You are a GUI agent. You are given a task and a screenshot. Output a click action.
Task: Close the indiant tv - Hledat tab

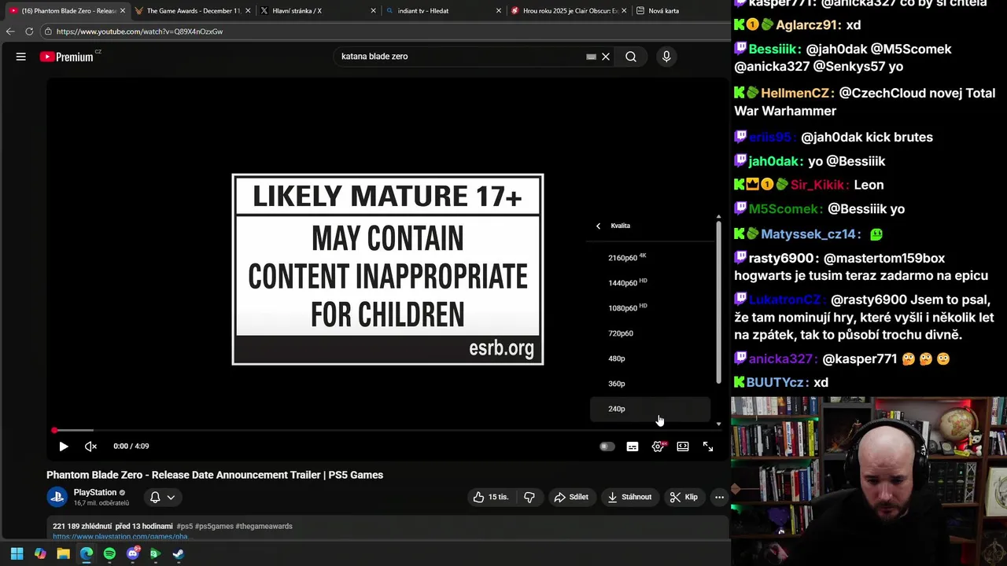click(499, 11)
